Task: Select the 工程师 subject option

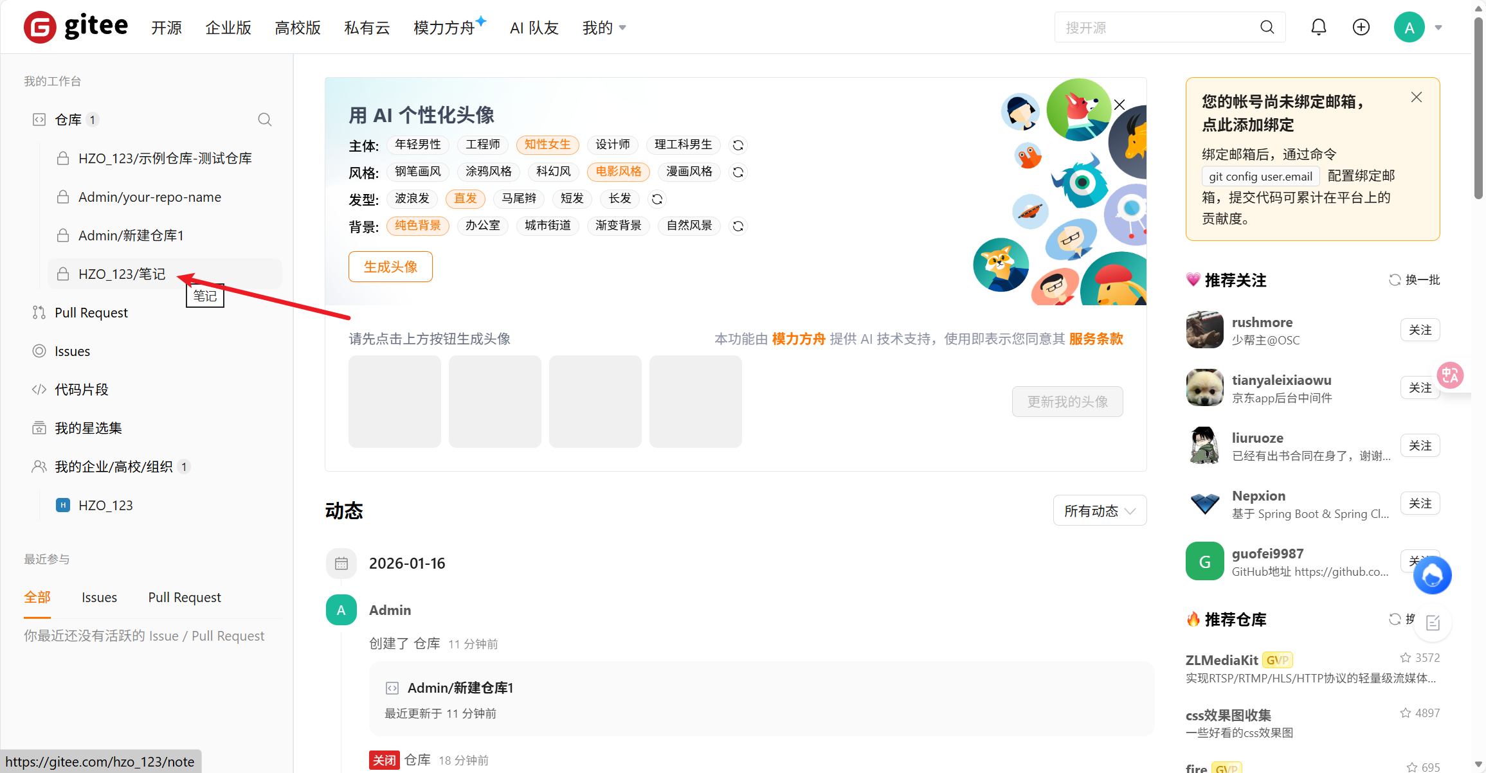Action: [x=483, y=145]
